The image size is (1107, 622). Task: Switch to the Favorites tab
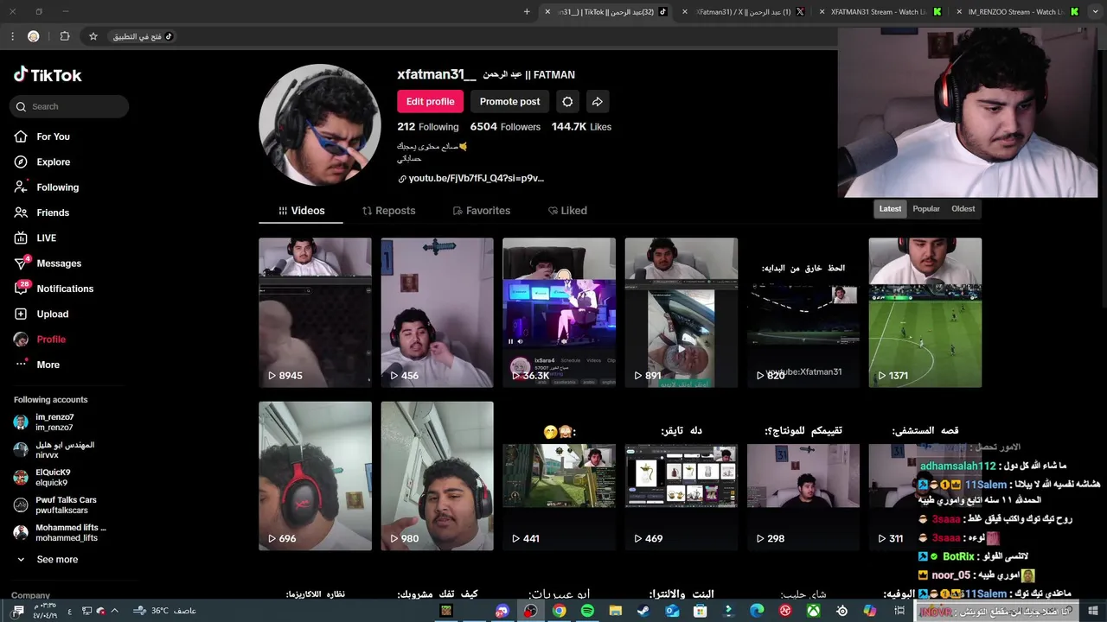tap(481, 211)
